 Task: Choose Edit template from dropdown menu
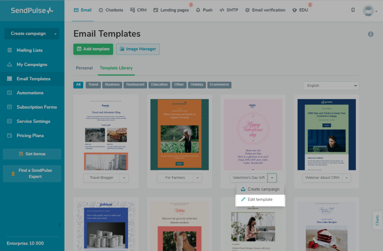pos(260,199)
